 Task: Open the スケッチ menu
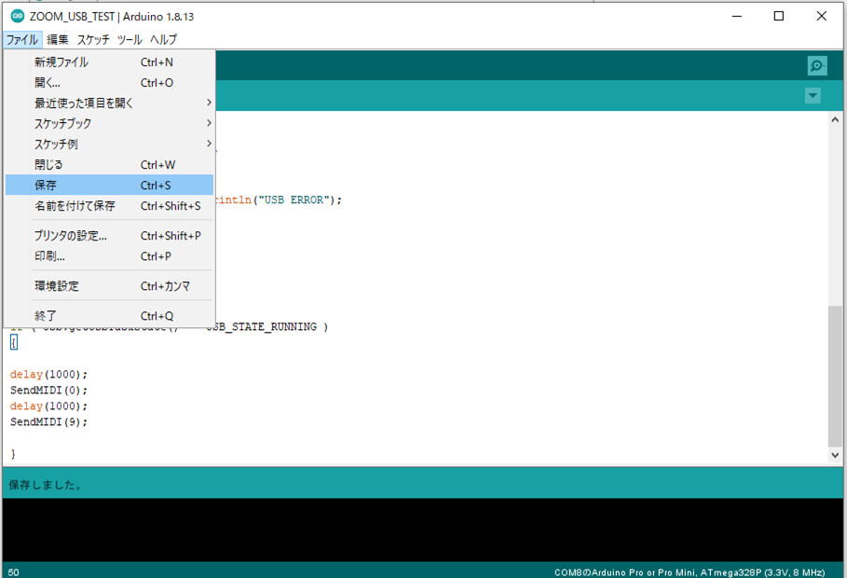click(x=93, y=39)
